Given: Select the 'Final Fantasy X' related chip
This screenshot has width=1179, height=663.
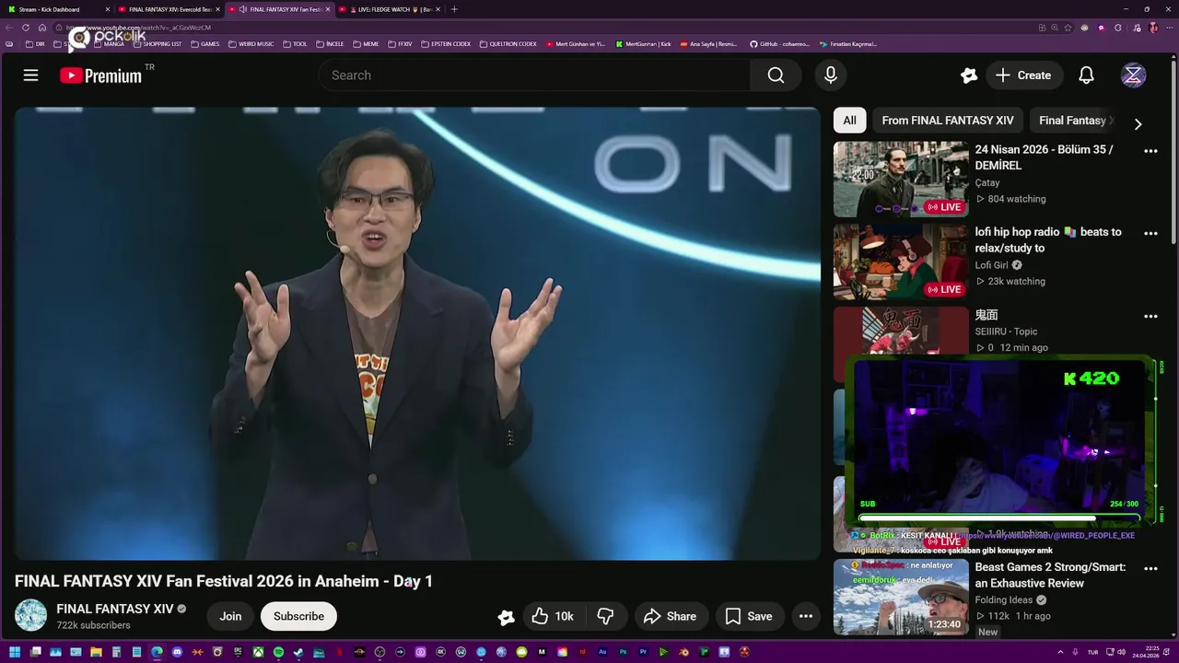Looking at the screenshot, I should point(1076,121).
